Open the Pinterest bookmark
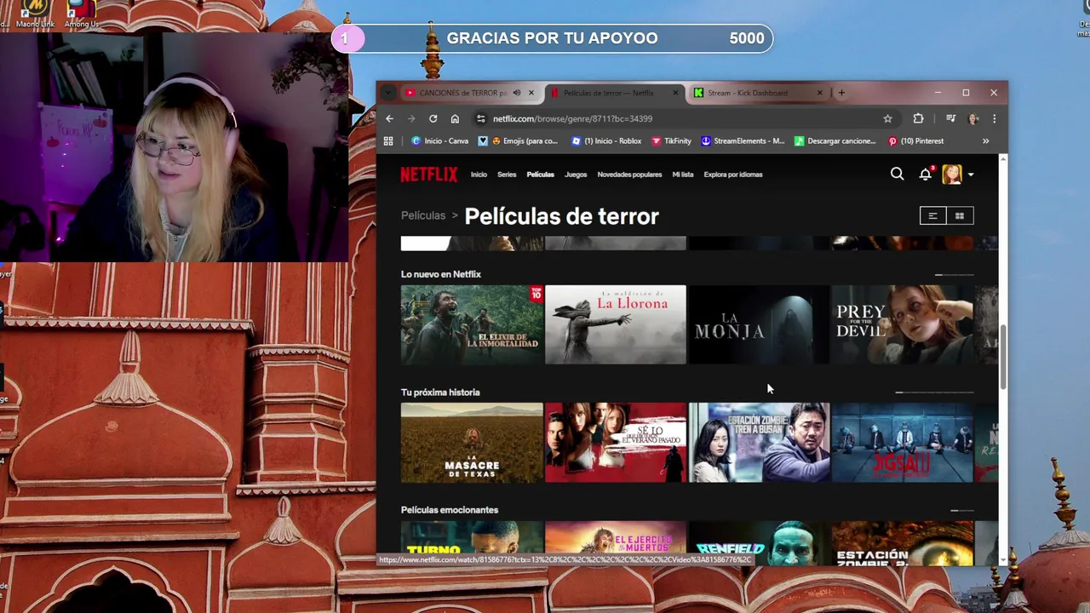 pos(915,140)
